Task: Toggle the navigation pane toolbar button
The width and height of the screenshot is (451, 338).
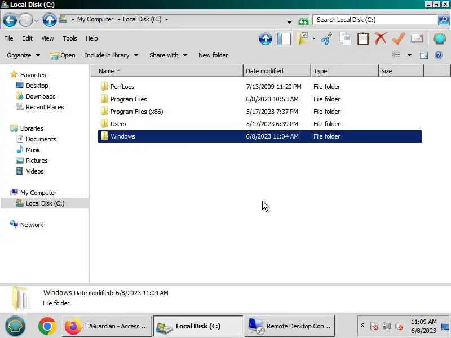Action: point(284,38)
